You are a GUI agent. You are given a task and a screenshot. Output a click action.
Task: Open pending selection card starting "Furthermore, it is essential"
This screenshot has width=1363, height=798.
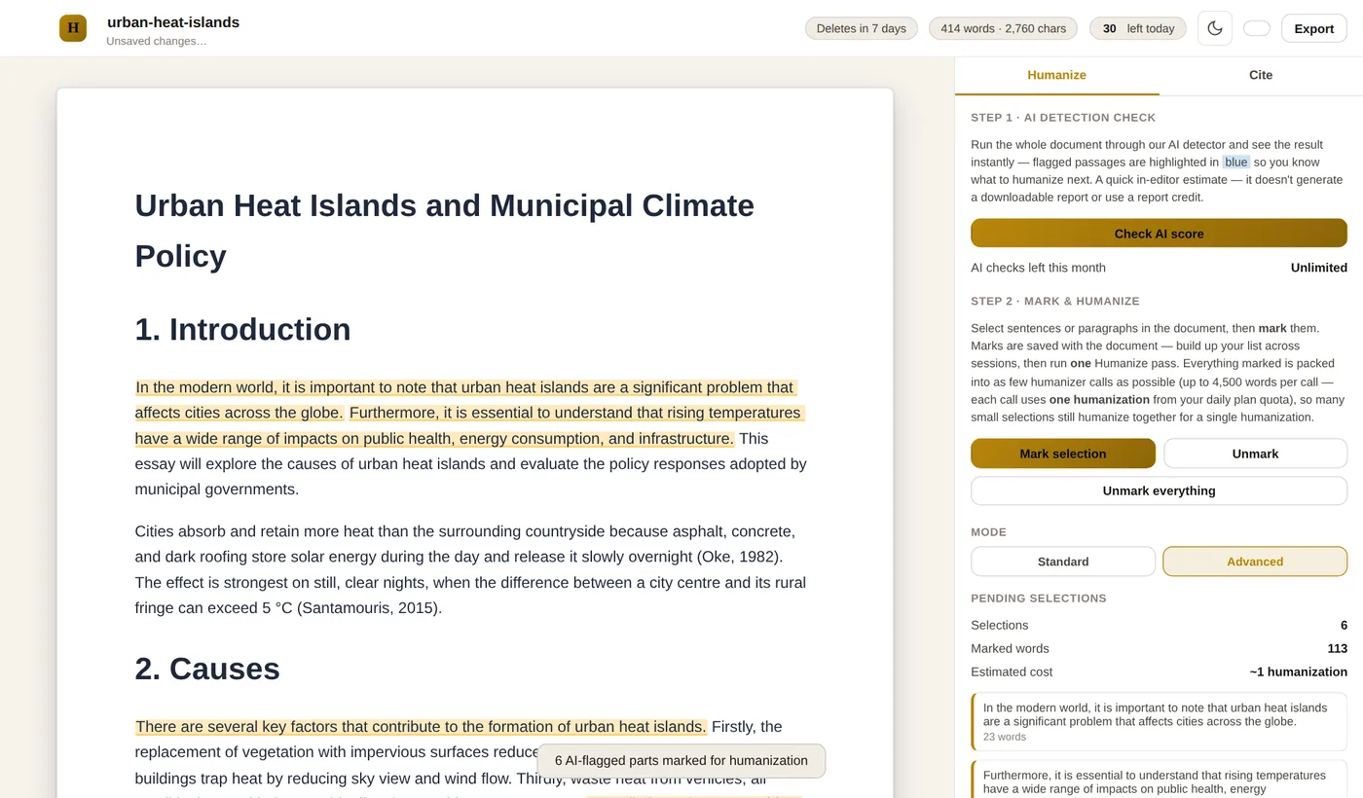tap(1159, 780)
